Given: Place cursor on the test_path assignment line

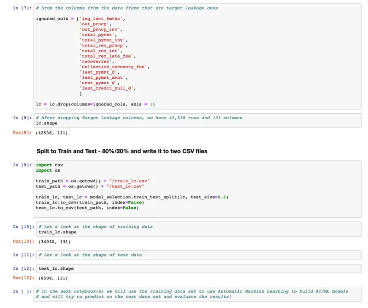Looking at the screenshot, I should point(90,186).
